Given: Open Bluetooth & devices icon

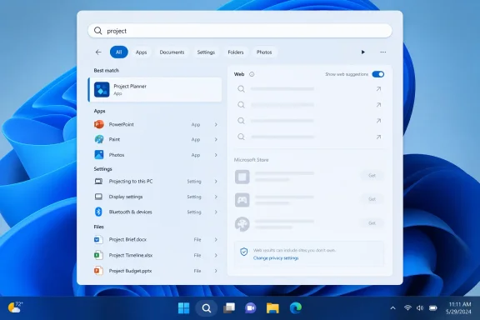Looking at the screenshot, I should click(x=98, y=212).
